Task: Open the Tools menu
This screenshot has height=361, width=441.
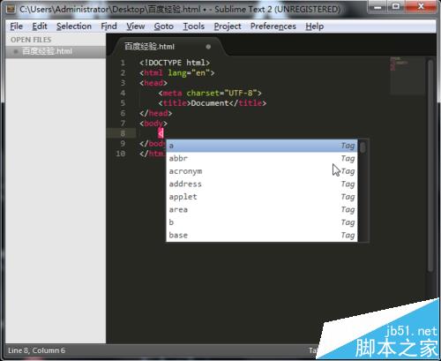Action: (194, 26)
